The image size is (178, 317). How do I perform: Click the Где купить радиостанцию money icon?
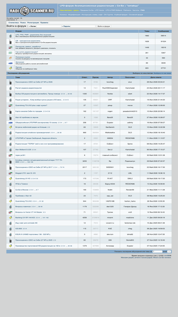coord(10,53)
